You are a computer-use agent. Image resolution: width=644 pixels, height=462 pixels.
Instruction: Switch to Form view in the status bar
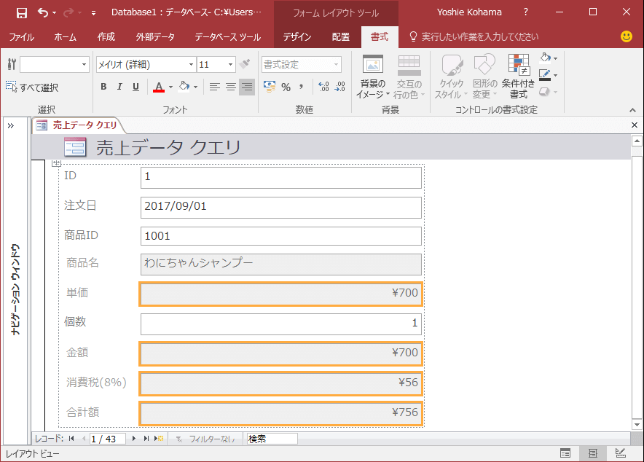pos(565,453)
